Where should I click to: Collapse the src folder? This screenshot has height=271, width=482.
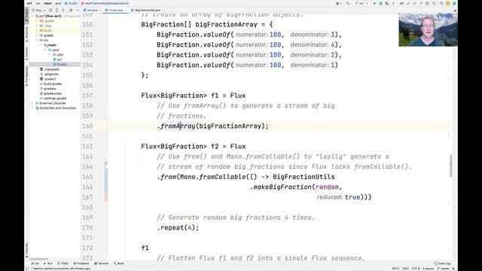(x=37, y=40)
